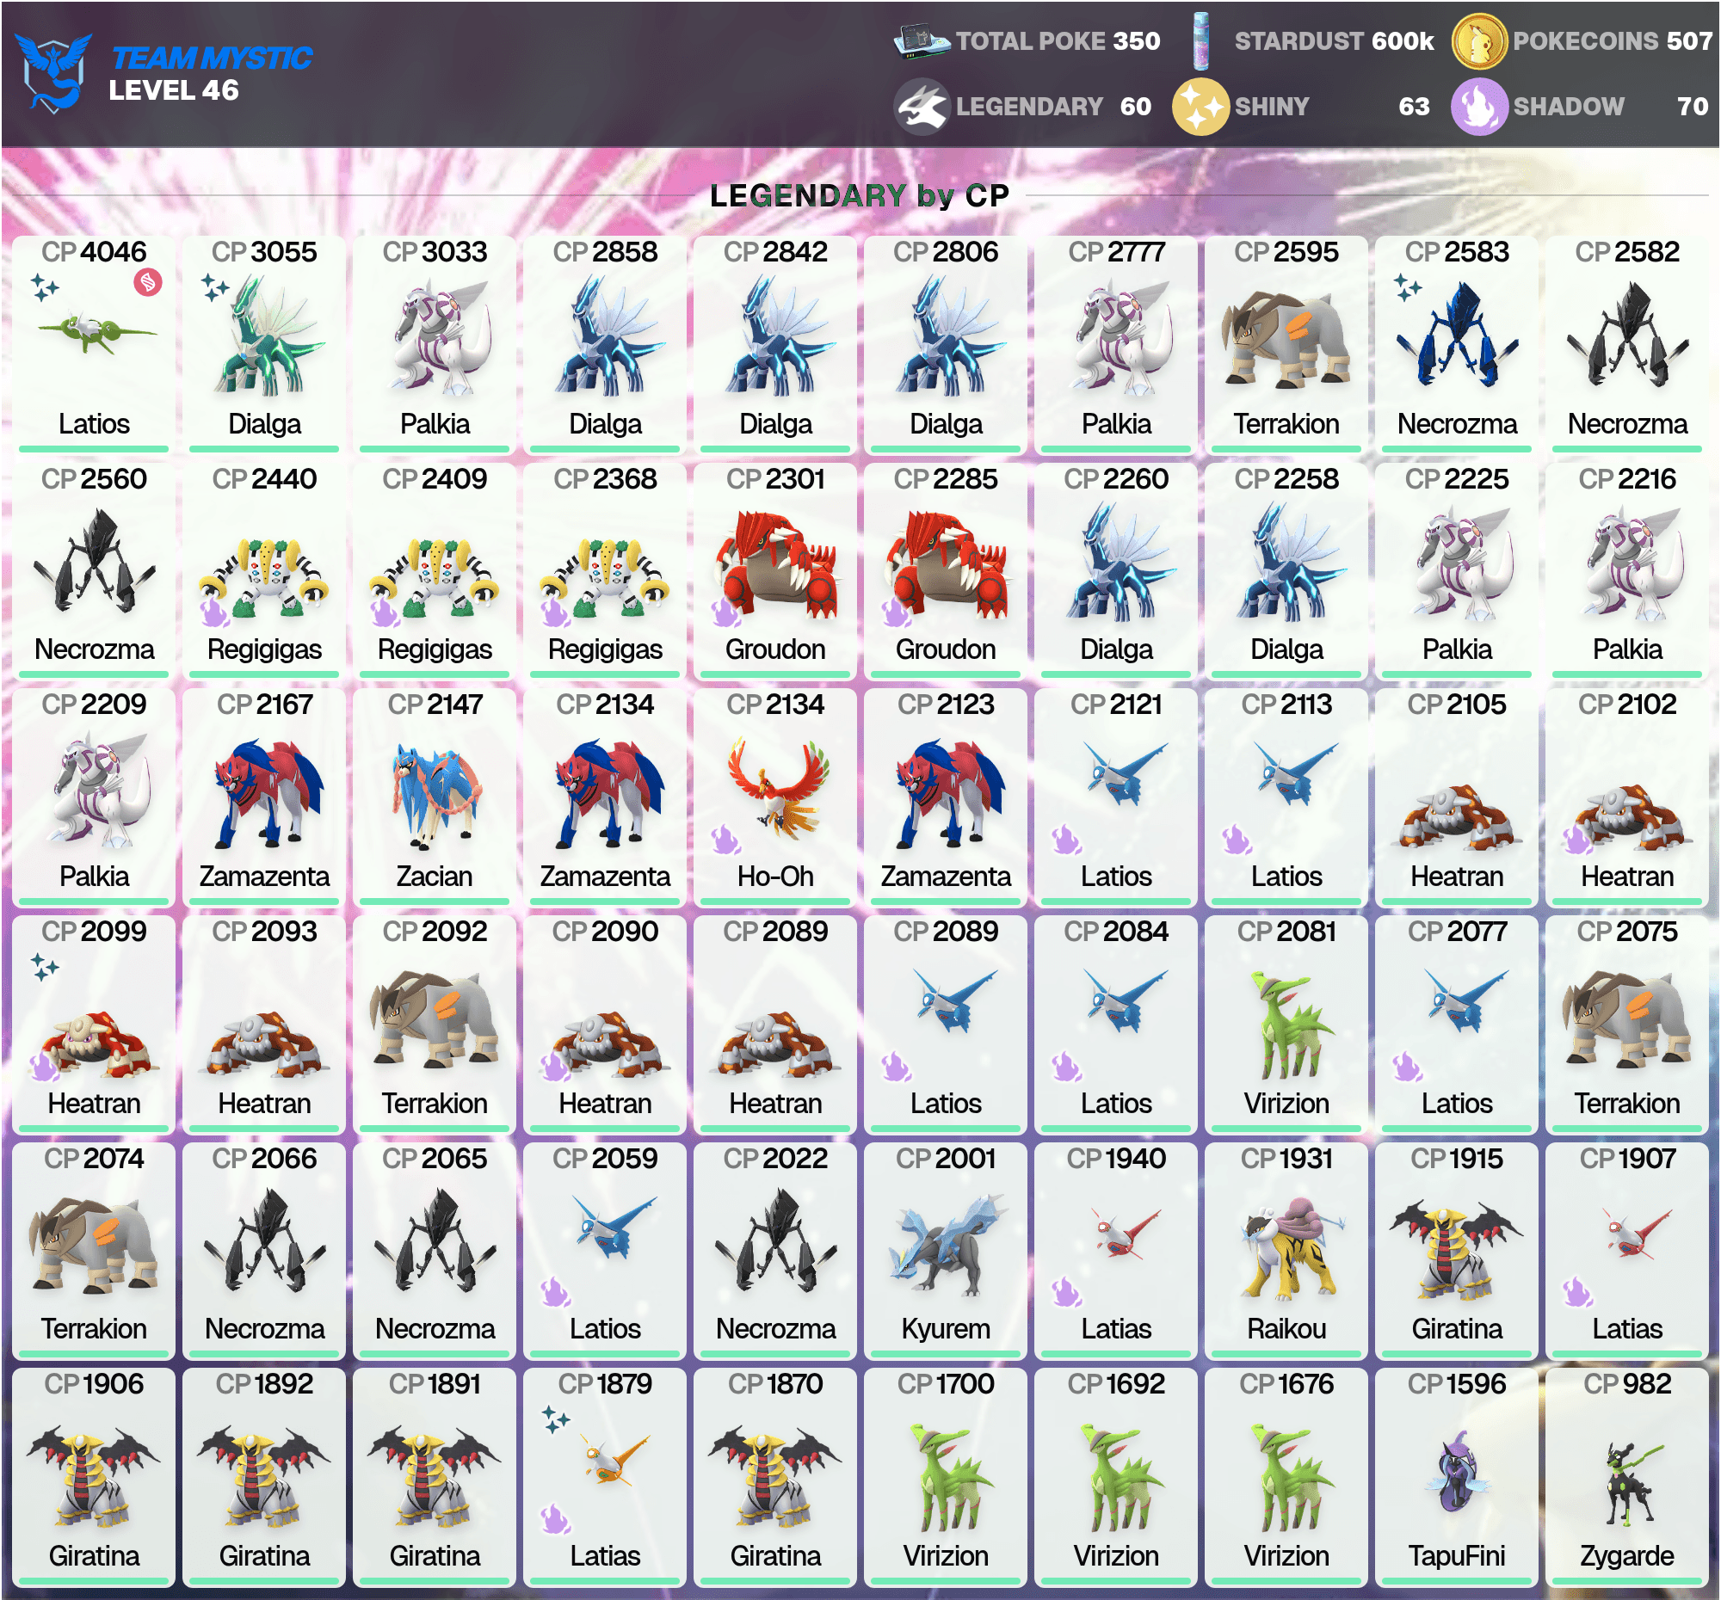Click shadow flame icon on Groudon CP 2301
The width and height of the screenshot is (1721, 1600).
726,612
